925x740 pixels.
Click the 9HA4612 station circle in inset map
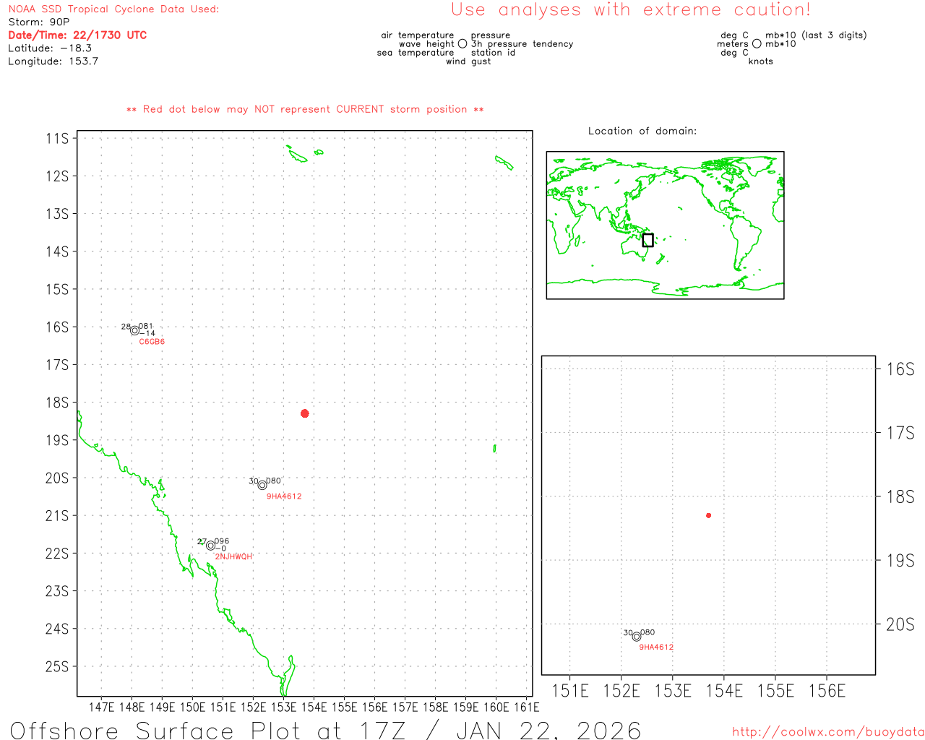coord(637,637)
